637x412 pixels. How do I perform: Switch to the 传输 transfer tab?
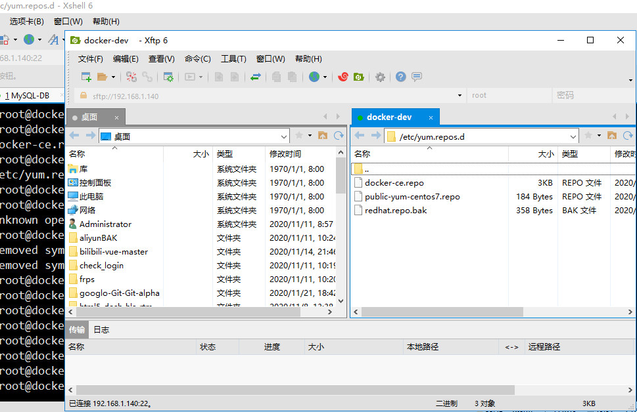[76, 330]
